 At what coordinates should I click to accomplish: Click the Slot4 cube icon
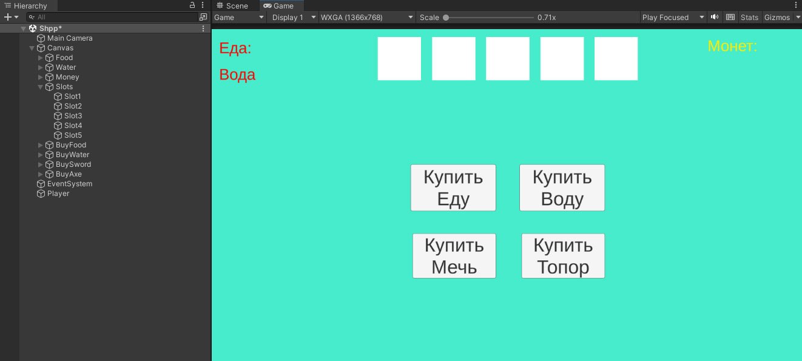point(58,126)
